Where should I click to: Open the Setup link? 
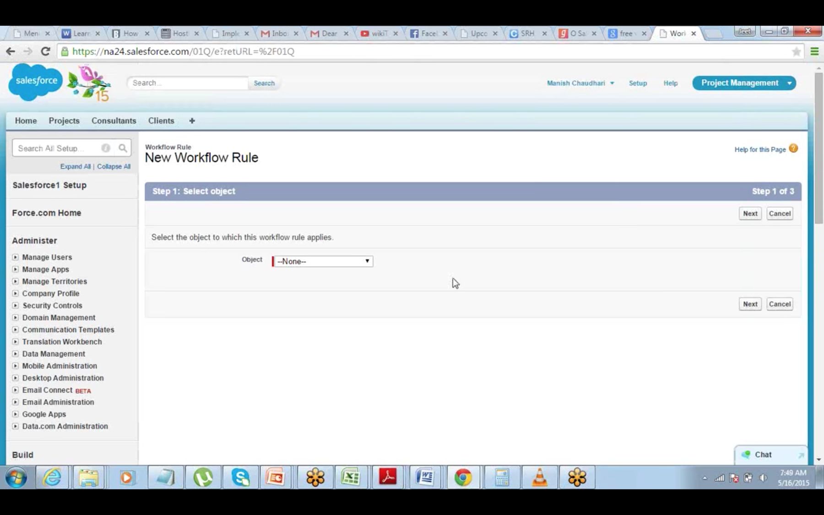click(x=638, y=83)
